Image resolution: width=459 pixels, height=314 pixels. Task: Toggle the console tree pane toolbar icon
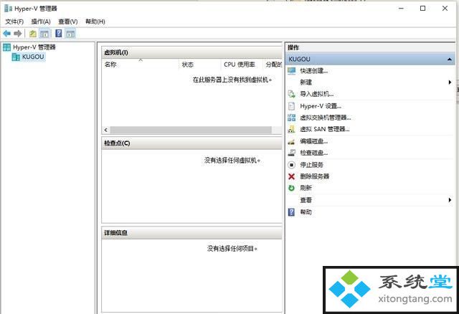(x=44, y=34)
